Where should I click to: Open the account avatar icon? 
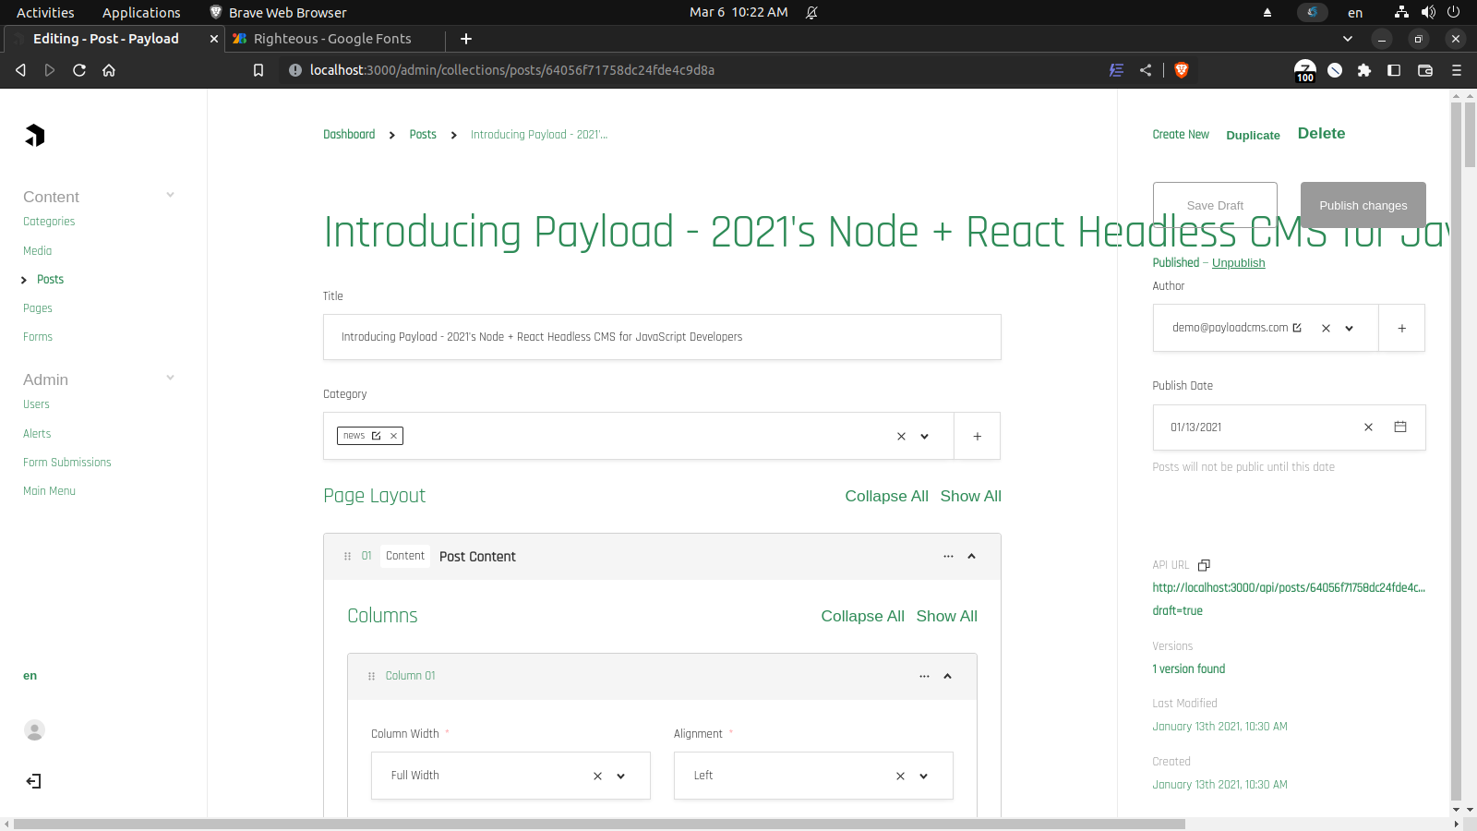(x=34, y=730)
